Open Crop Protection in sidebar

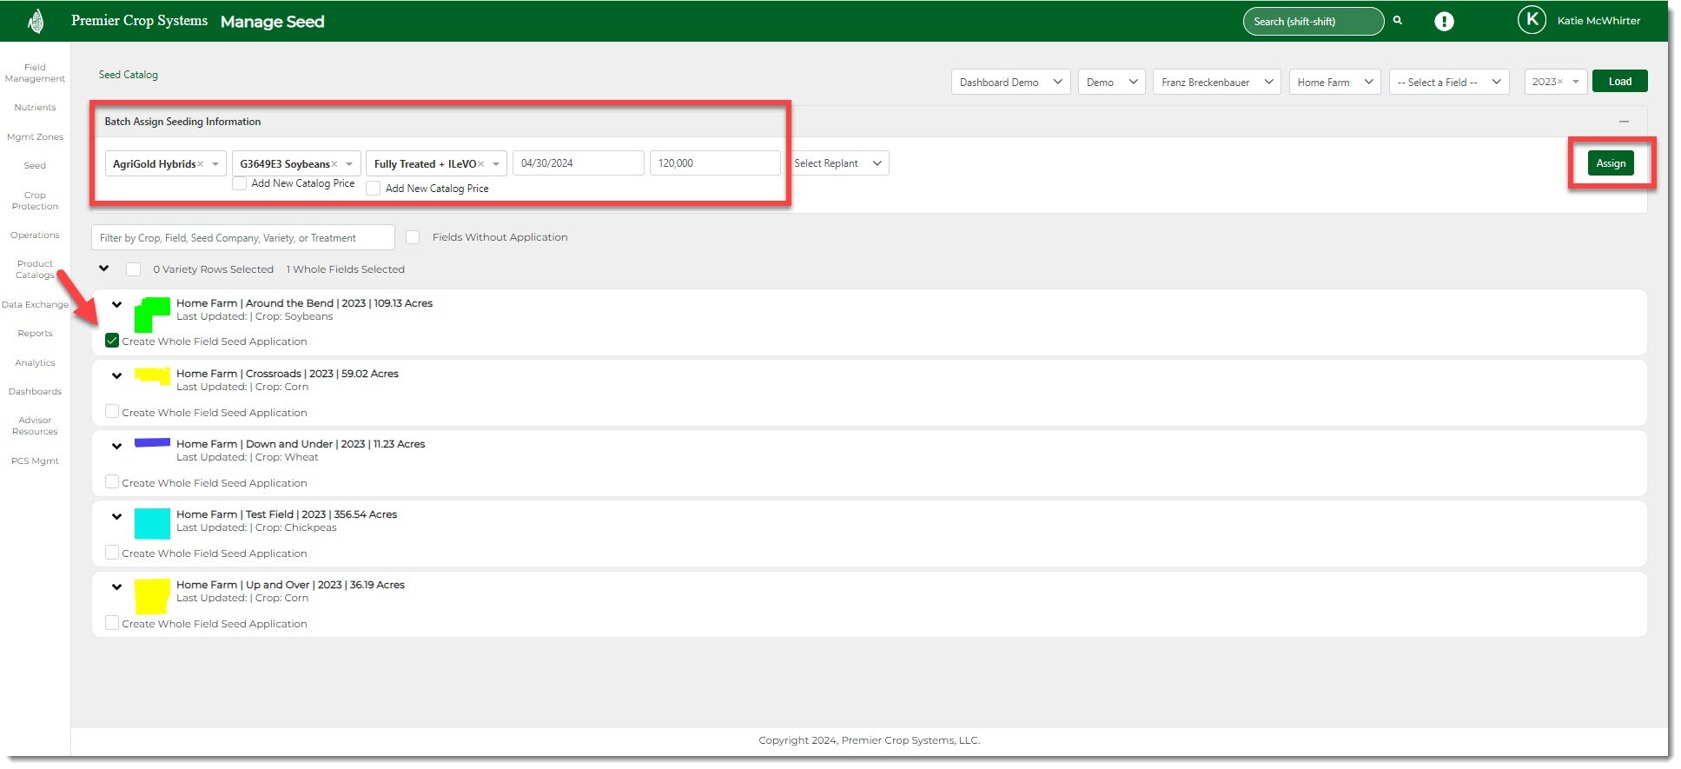[35, 201]
